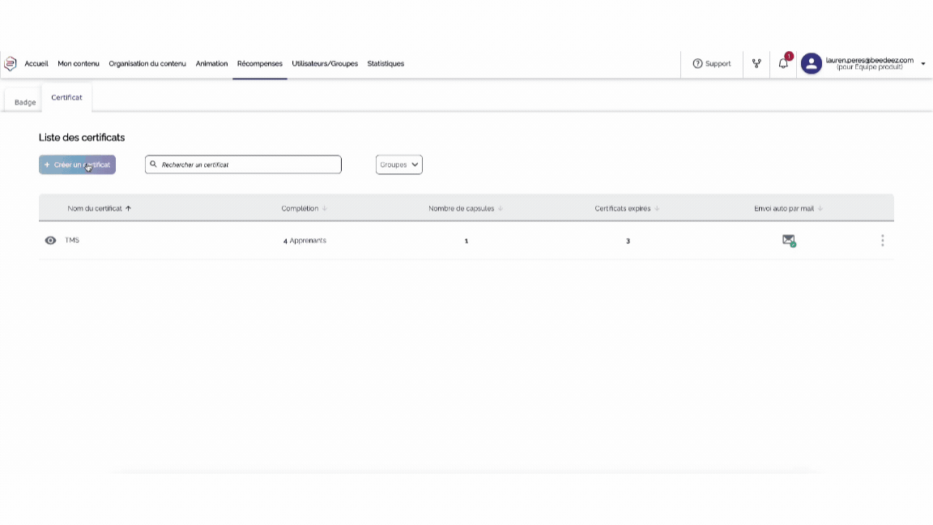Open the Utilisateurs/Groupes menu
Screen dimensions: 933x525
point(325,63)
